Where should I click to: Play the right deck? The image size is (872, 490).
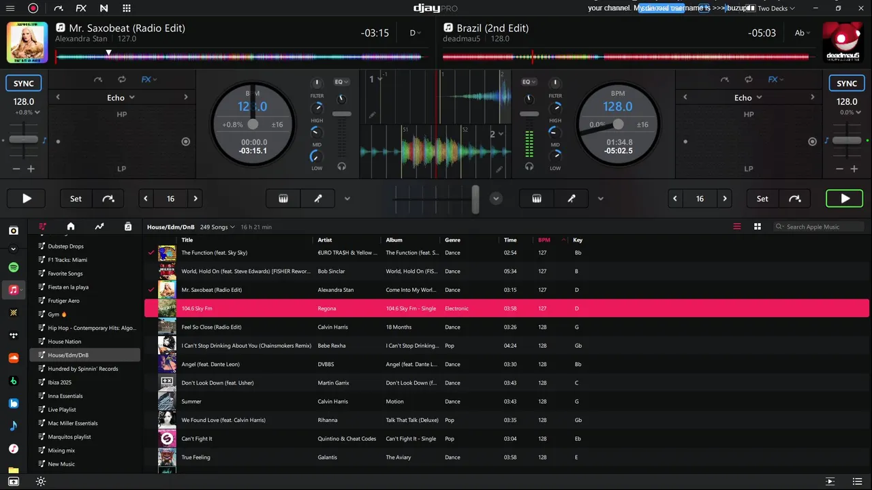coord(845,199)
